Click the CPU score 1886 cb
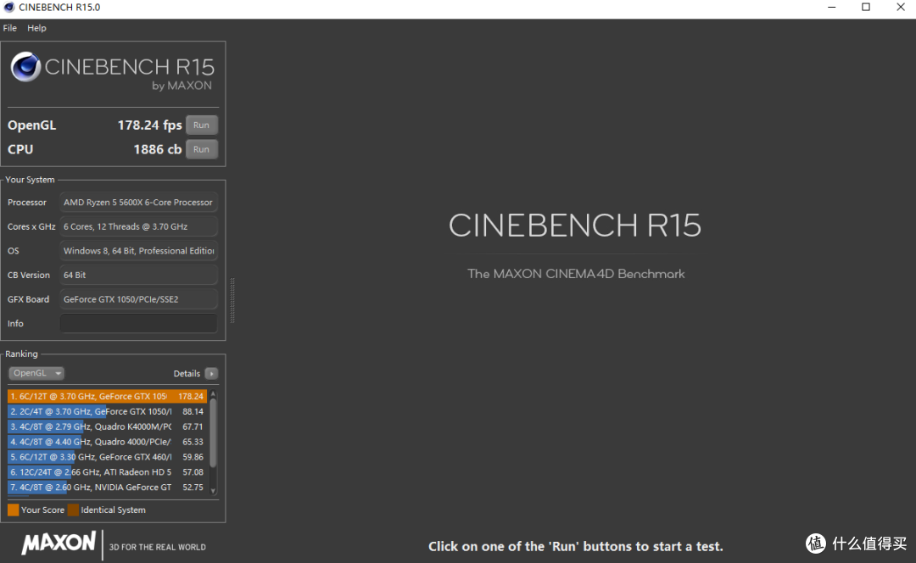 tap(158, 149)
